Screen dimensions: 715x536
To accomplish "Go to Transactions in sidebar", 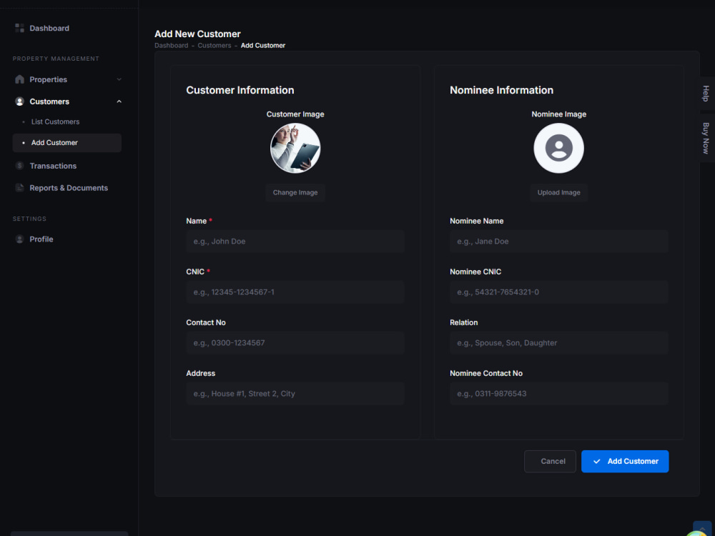I will pos(53,166).
